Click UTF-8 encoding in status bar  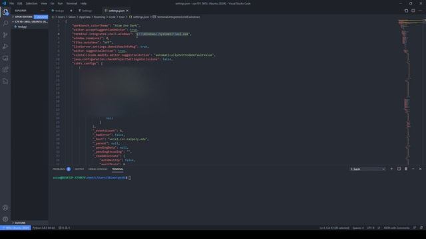point(371,228)
